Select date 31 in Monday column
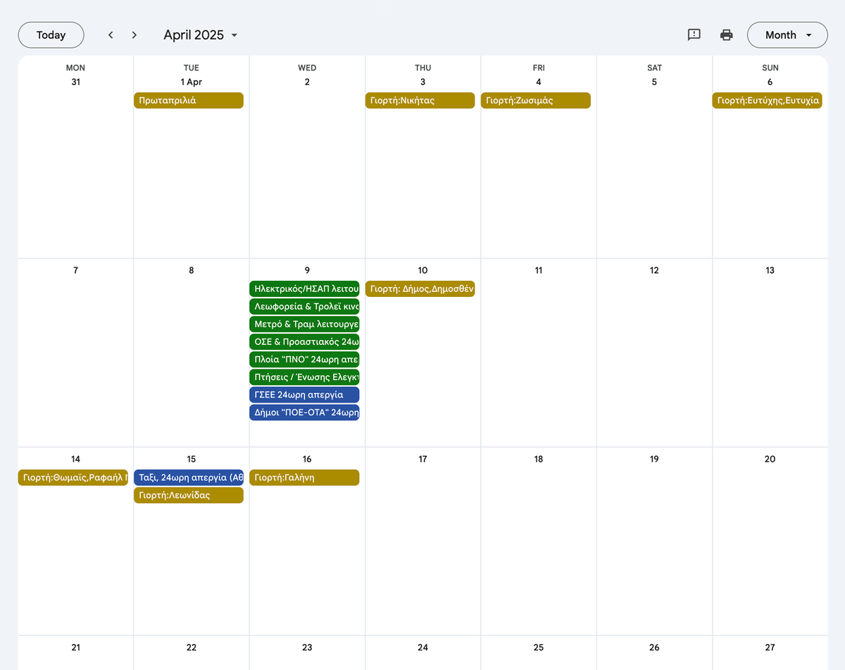The image size is (845, 670). pos(75,82)
